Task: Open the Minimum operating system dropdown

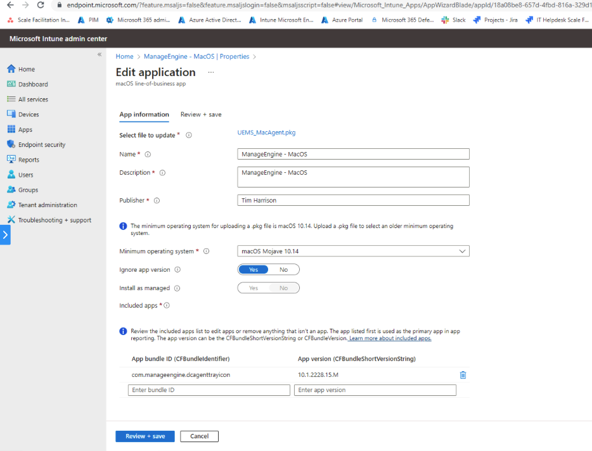Action: click(354, 251)
